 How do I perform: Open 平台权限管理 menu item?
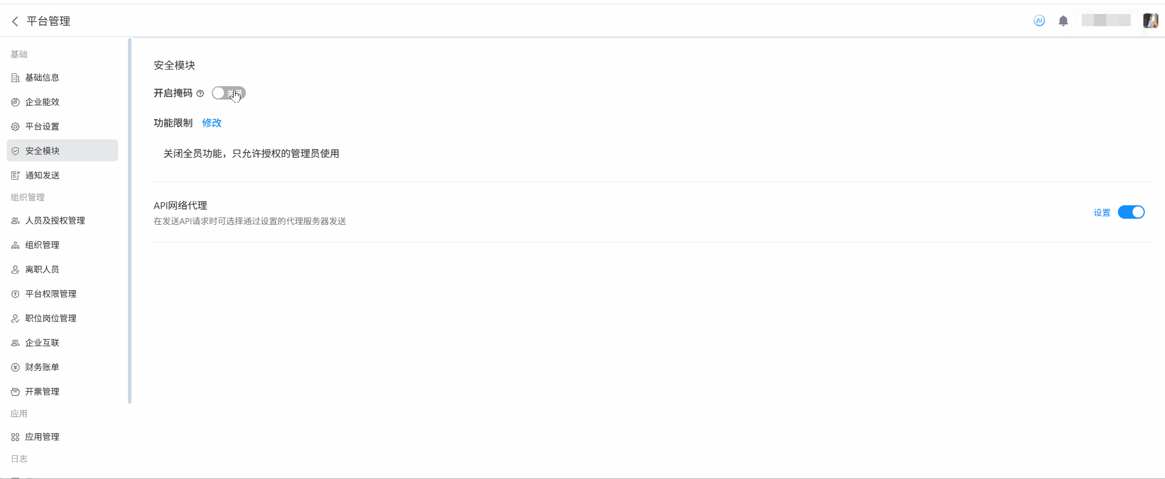coord(51,294)
